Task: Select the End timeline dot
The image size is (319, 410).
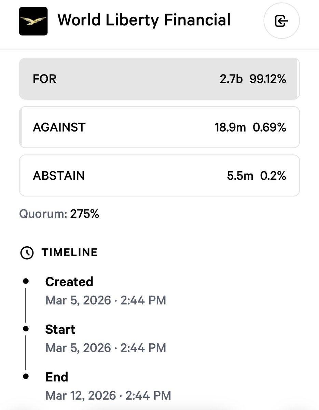Action: tap(26, 377)
